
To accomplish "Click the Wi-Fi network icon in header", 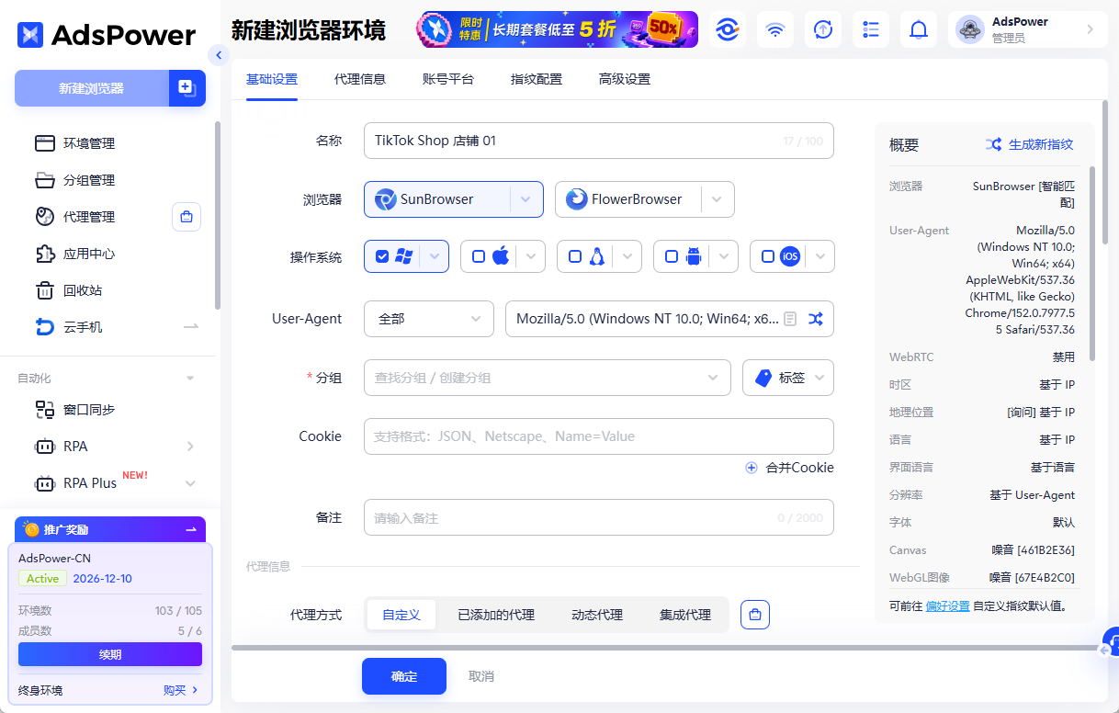I will tap(775, 29).
